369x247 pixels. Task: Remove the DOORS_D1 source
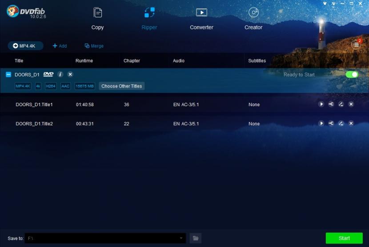(x=70, y=75)
